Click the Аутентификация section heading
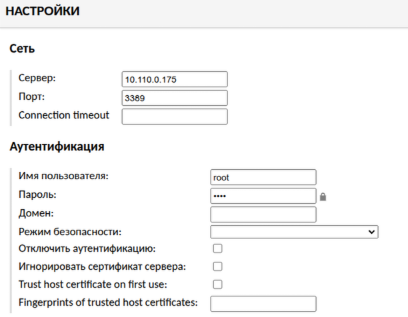This screenshot has height=317, width=408. click(56, 147)
